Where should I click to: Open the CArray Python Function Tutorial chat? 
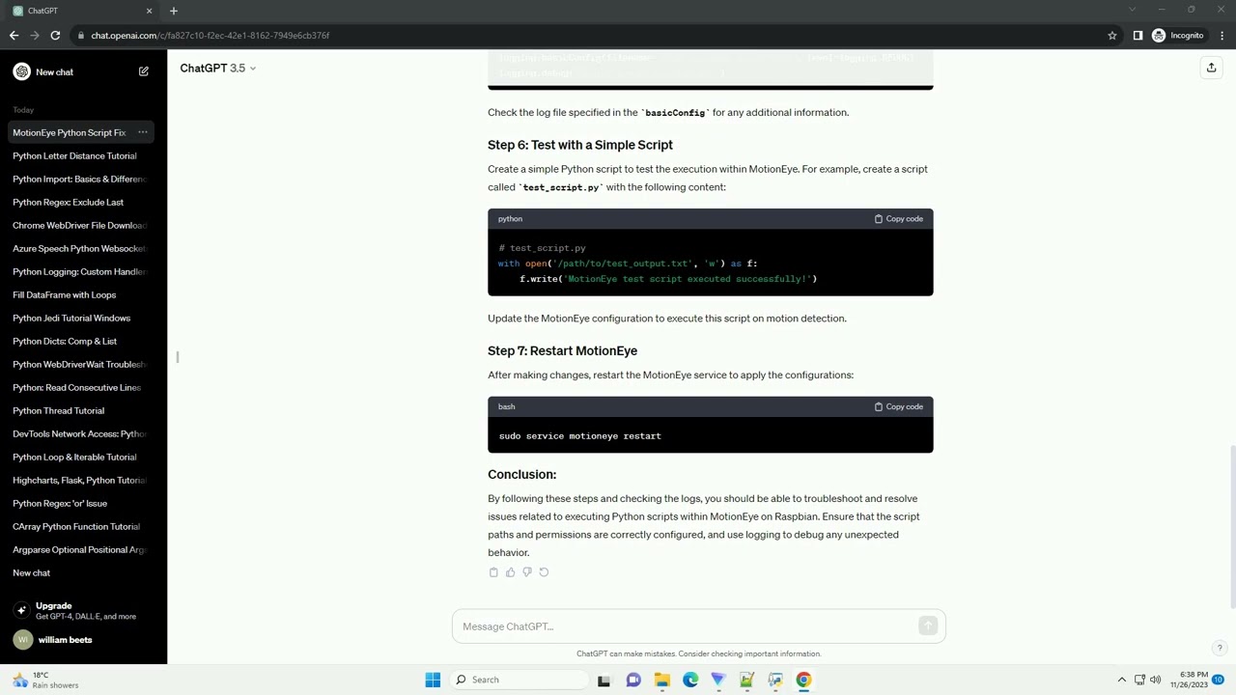coord(83,526)
